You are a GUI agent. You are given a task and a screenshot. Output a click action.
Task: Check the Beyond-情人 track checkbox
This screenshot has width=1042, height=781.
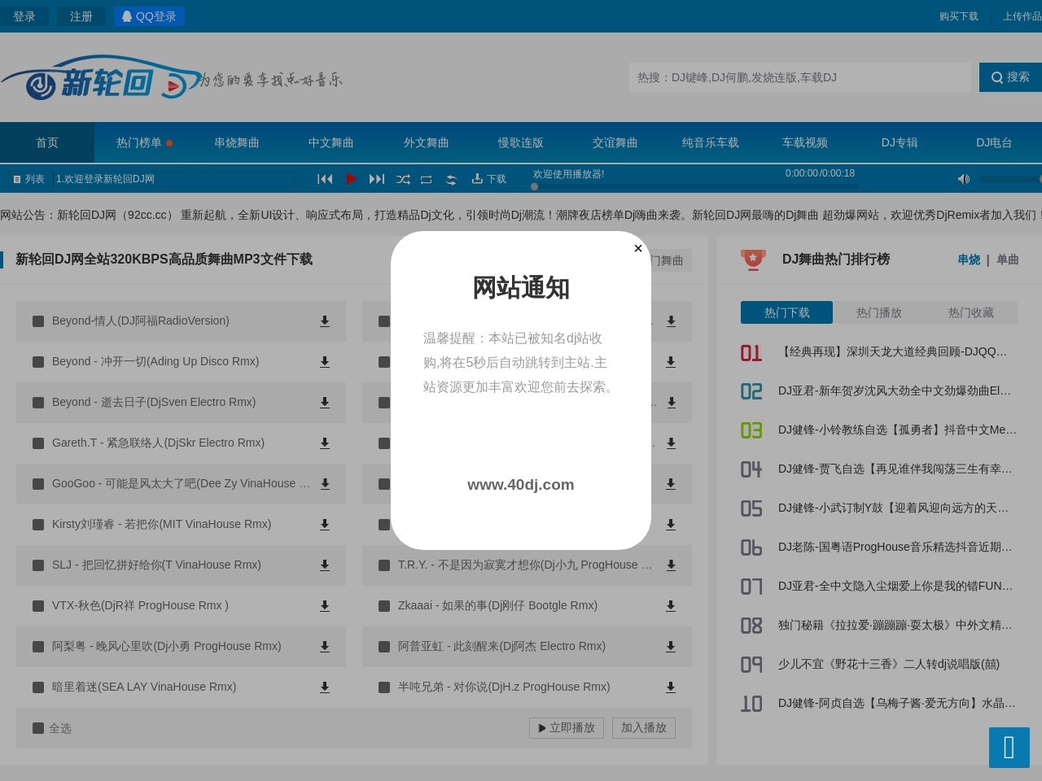pos(38,321)
